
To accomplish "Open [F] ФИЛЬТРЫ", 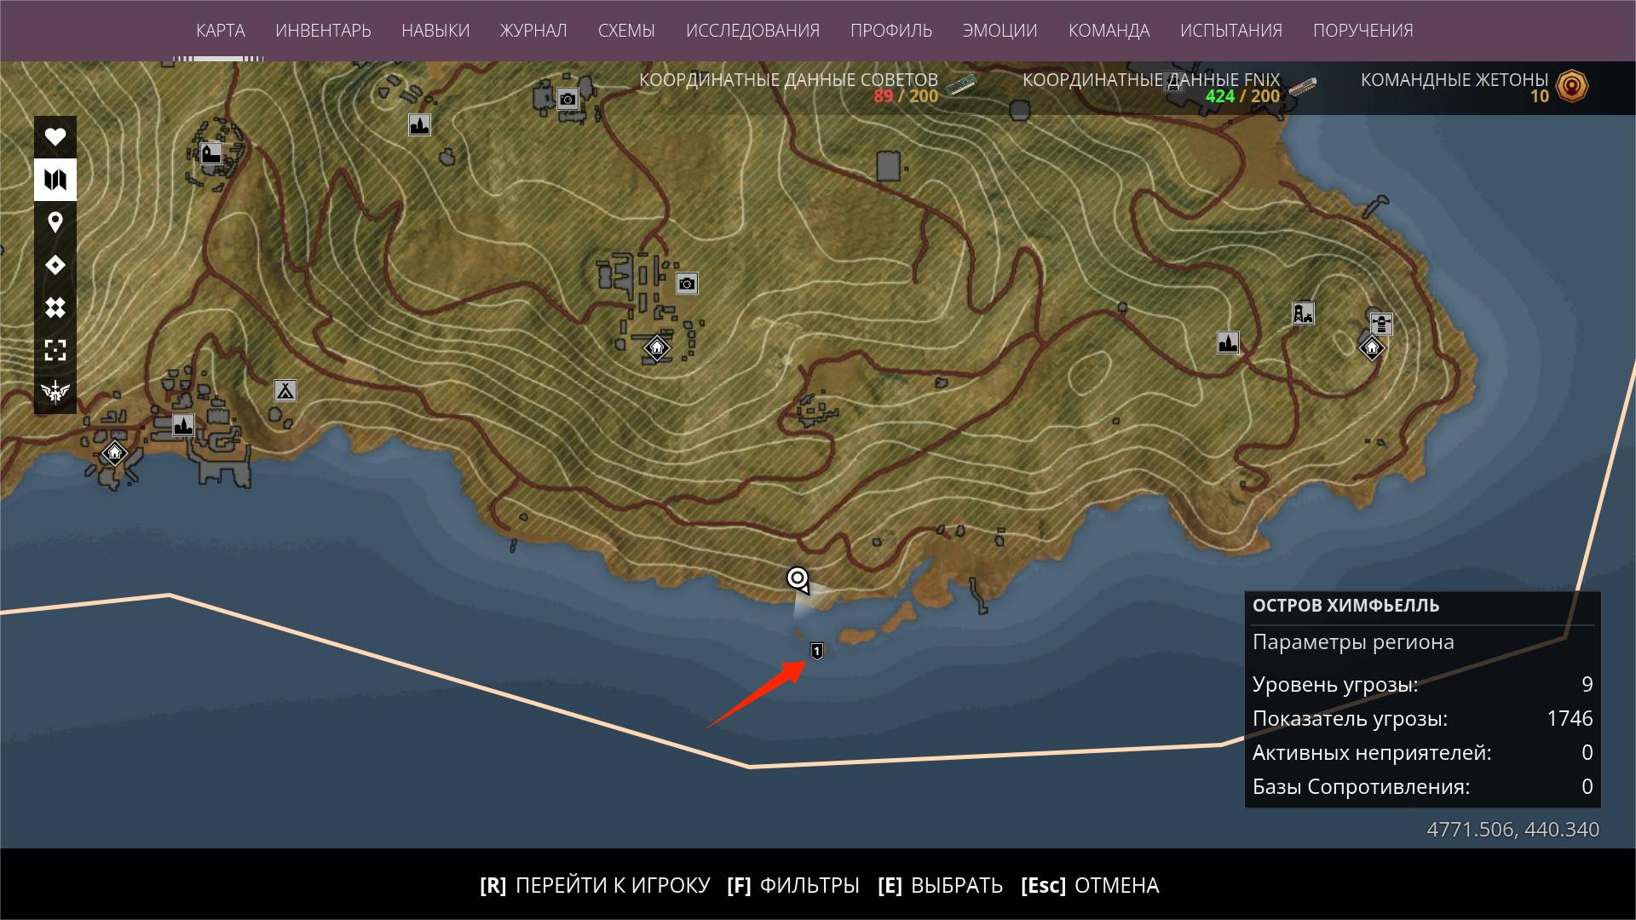I will pos(793,886).
